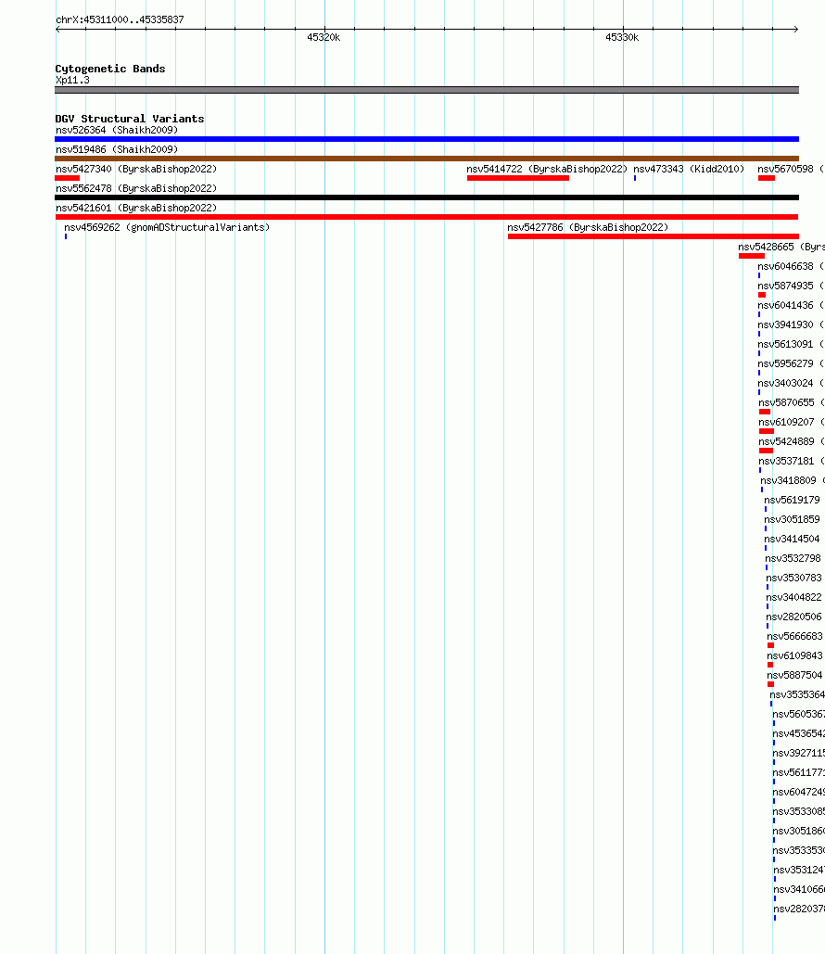Click the nsv5887504 variant label

tap(794, 675)
